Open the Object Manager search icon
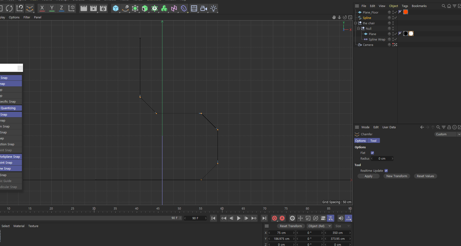The height and width of the screenshot is (246, 461). pos(443,6)
